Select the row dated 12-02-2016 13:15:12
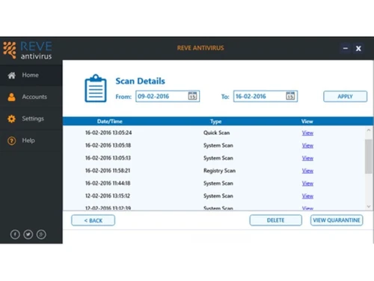 [215, 196]
